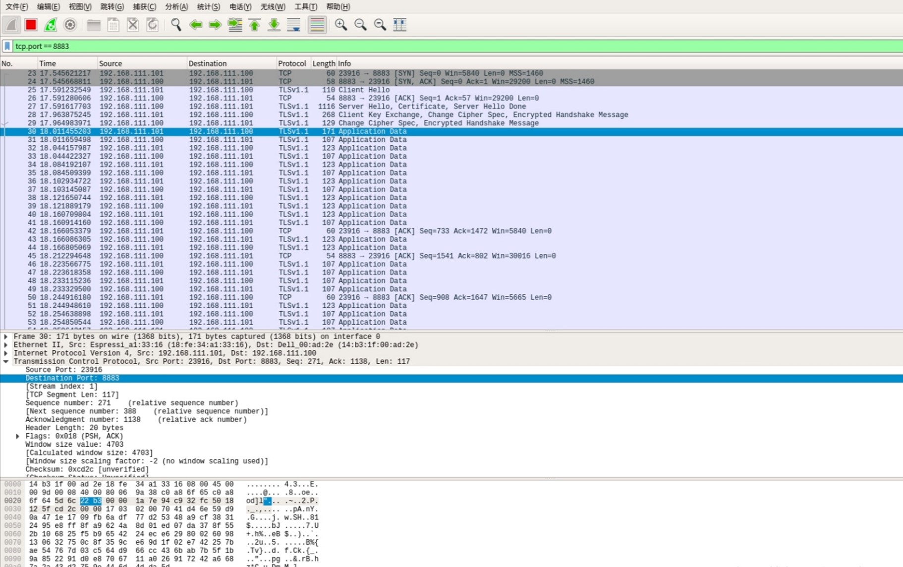903x567 pixels.
Task: Toggle packet list colorization
Action: click(317, 25)
